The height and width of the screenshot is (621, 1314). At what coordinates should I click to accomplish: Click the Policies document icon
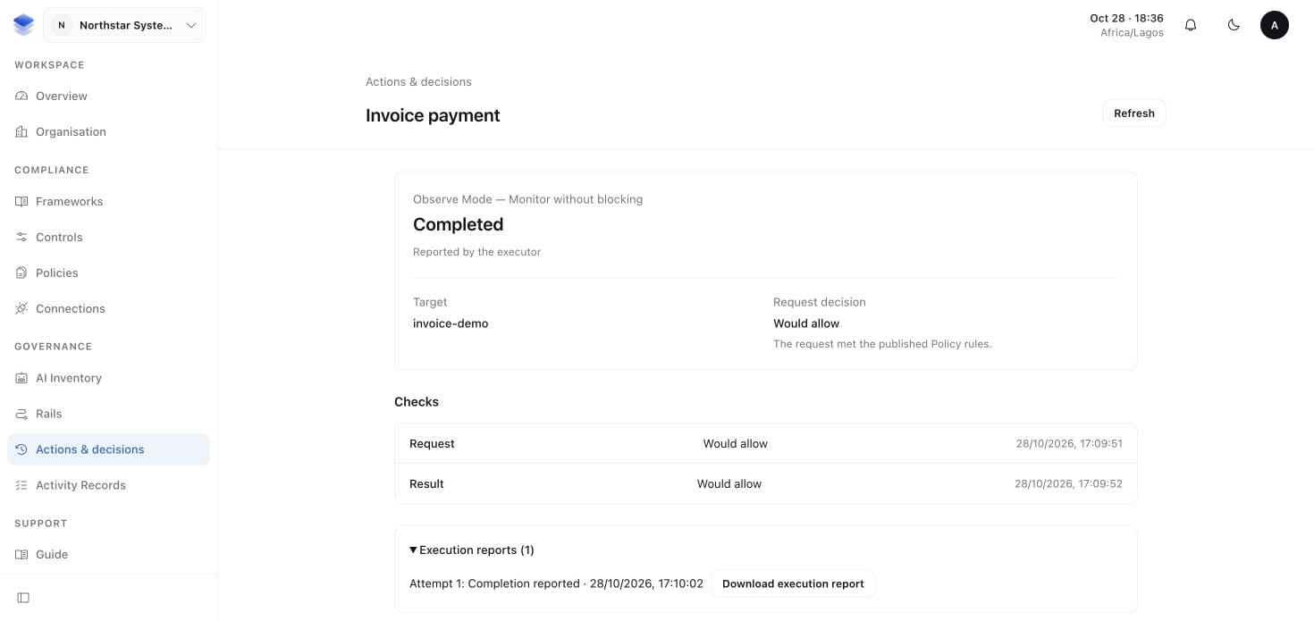pos(21,273)
